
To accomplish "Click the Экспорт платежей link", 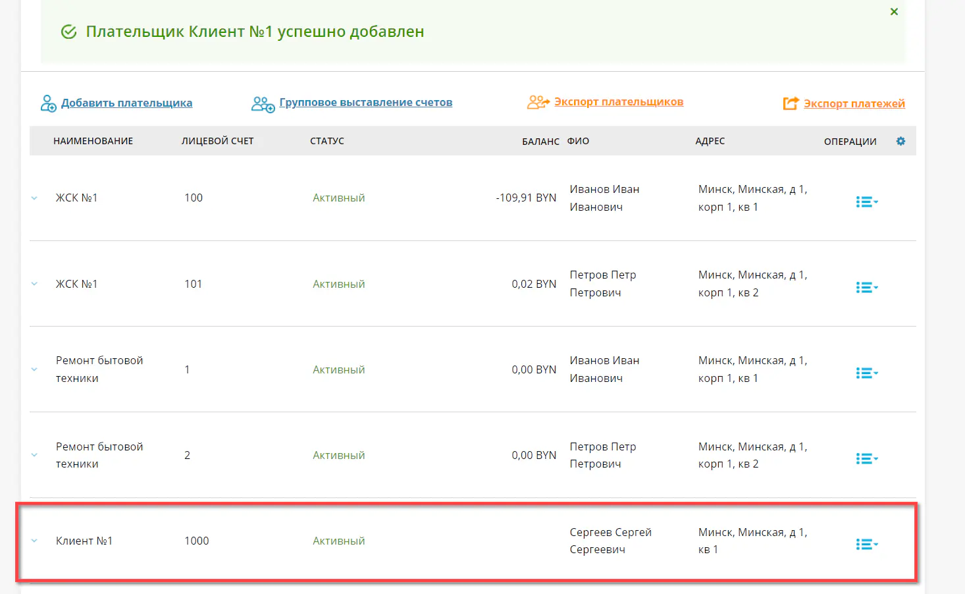I will tap(854, 103).
